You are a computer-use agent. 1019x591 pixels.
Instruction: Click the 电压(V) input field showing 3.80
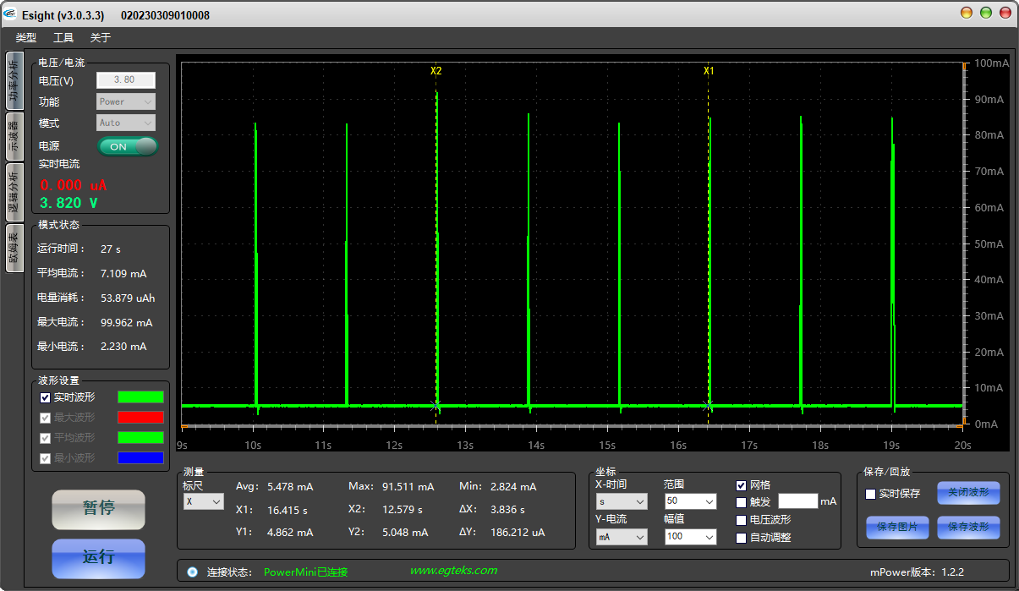tap(126, 80)
